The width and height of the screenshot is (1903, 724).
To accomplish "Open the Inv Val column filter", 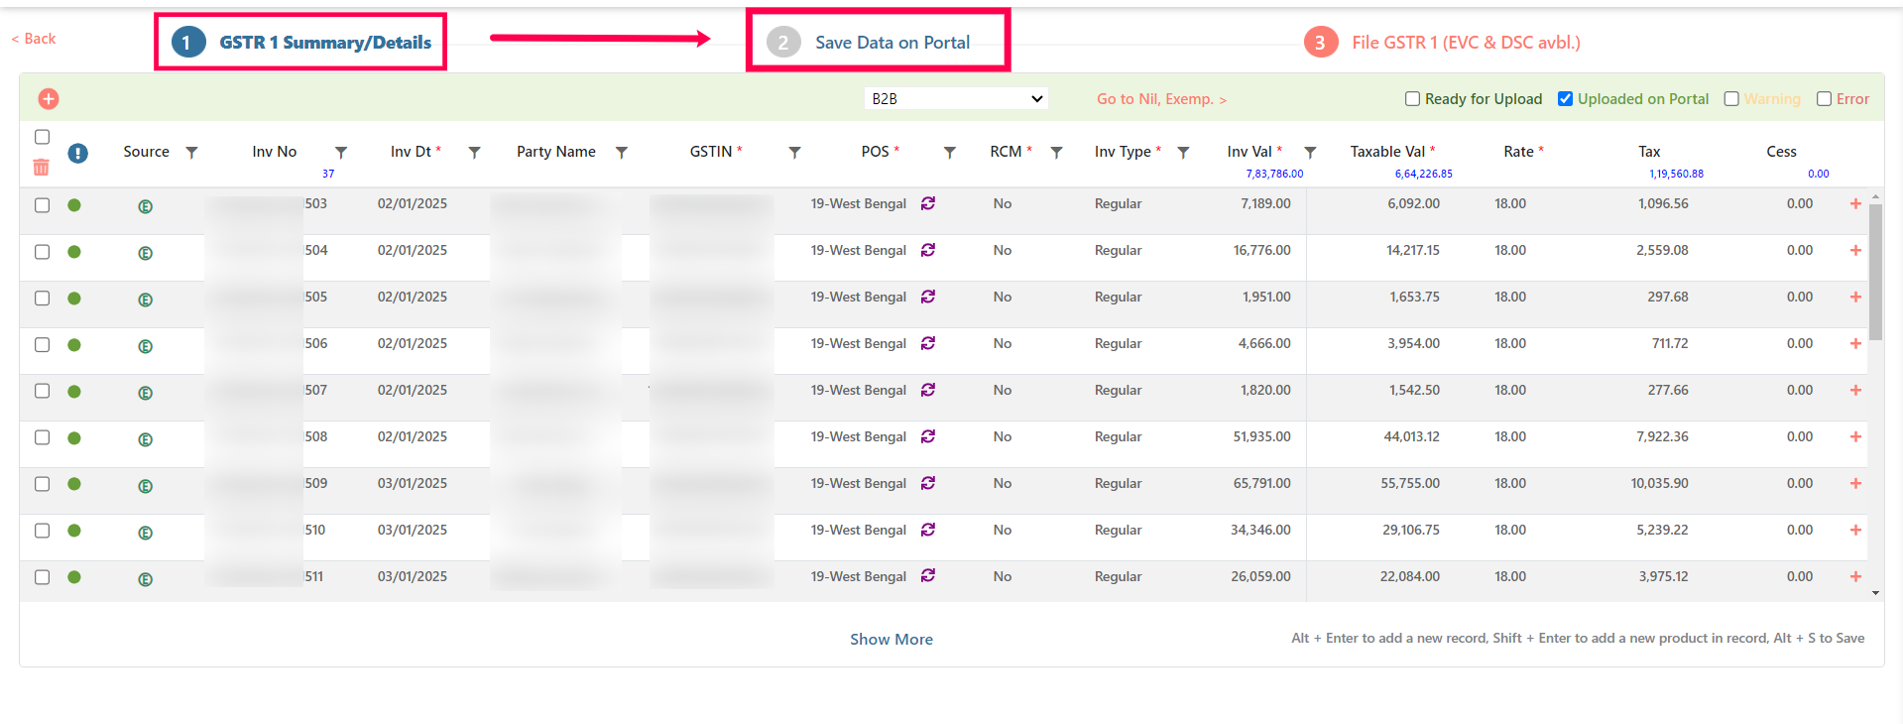I will [1311, 153].
